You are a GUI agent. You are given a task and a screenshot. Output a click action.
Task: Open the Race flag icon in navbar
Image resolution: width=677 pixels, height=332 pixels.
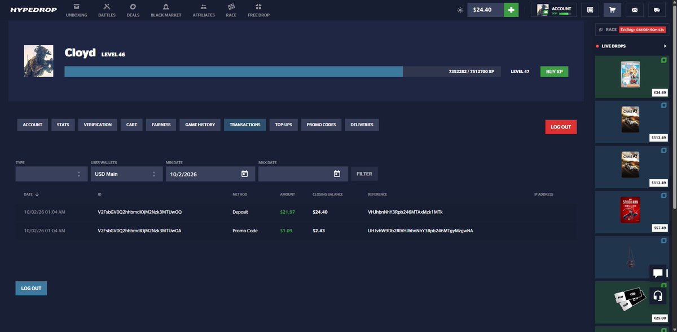(x=231, y=7)
